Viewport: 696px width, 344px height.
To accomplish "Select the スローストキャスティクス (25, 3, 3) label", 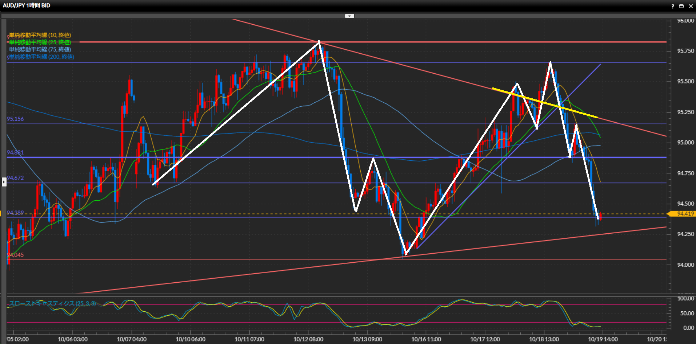I will click(x=53, y=303).
